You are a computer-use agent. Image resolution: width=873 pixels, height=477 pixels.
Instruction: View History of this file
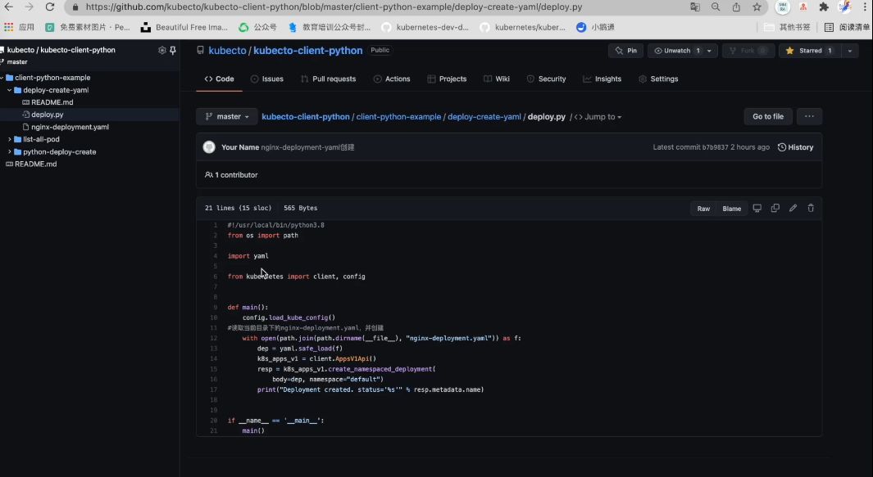pos(795,147)
